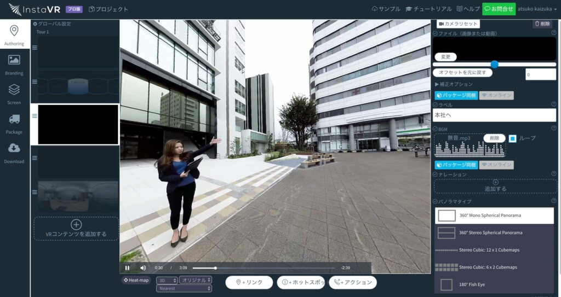Select オンライン for the file

[496, 95]
